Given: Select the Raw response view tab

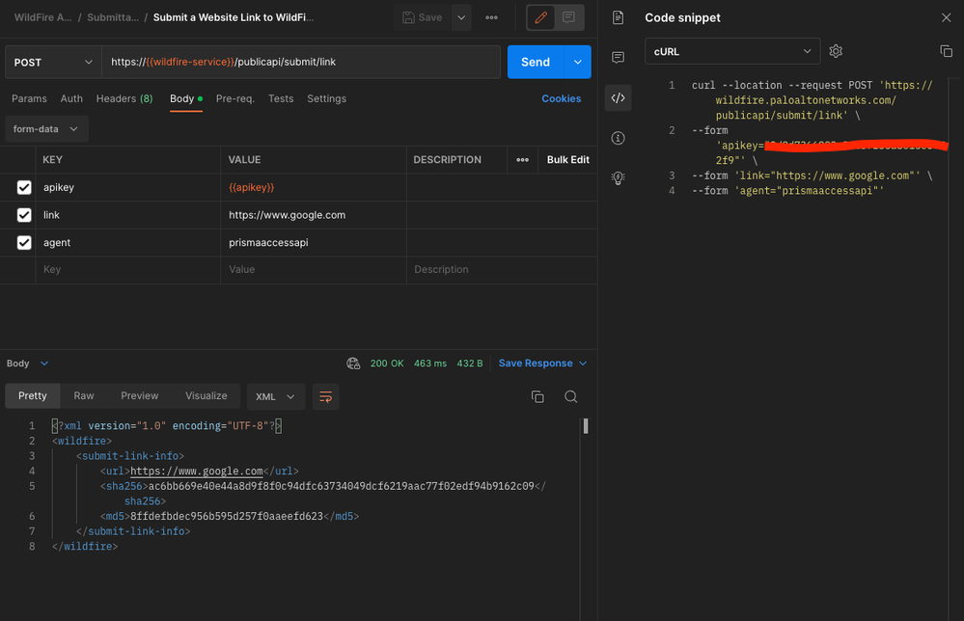Looking at the screenshot, I should pos(84,395).
